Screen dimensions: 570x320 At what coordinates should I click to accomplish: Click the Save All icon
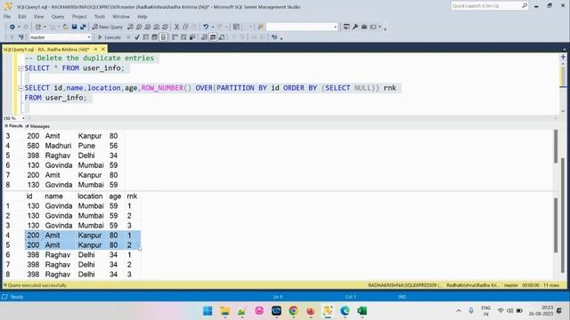click(x=83, y=27)
